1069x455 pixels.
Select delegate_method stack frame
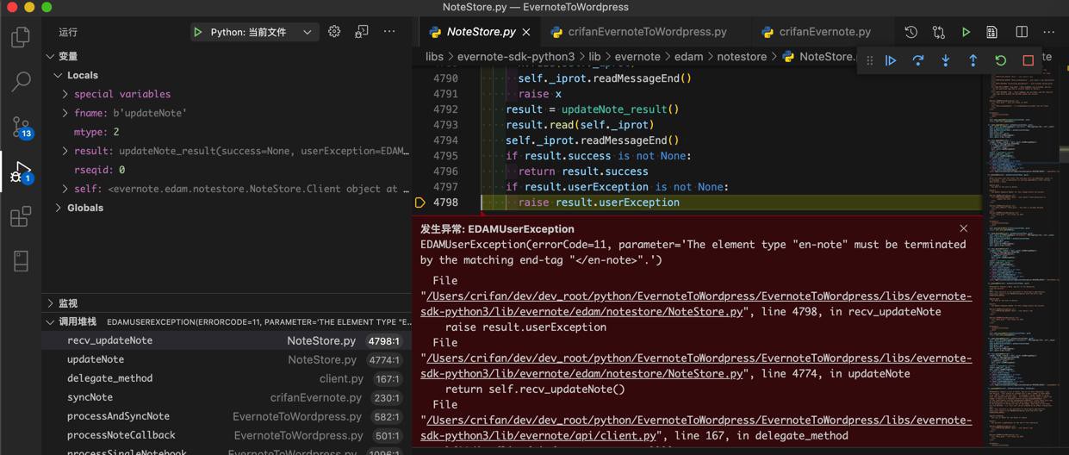[227, 378]
